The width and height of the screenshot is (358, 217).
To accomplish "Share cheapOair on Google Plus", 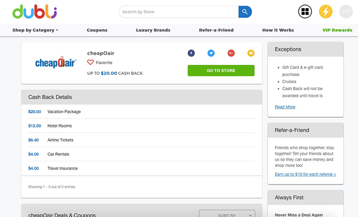I will (231, 53).
